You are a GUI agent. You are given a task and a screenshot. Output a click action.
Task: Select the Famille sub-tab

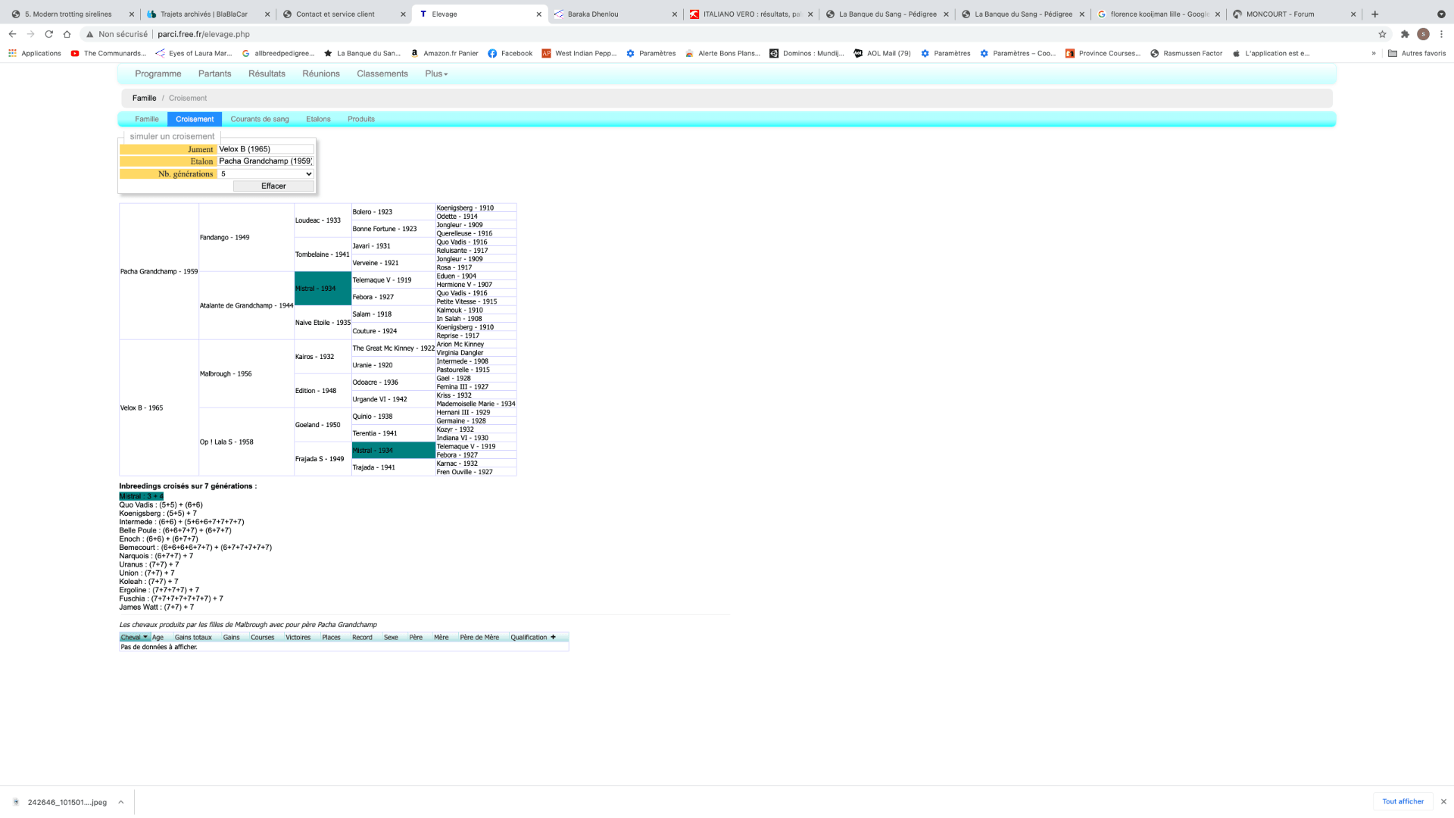pos(147,119)
